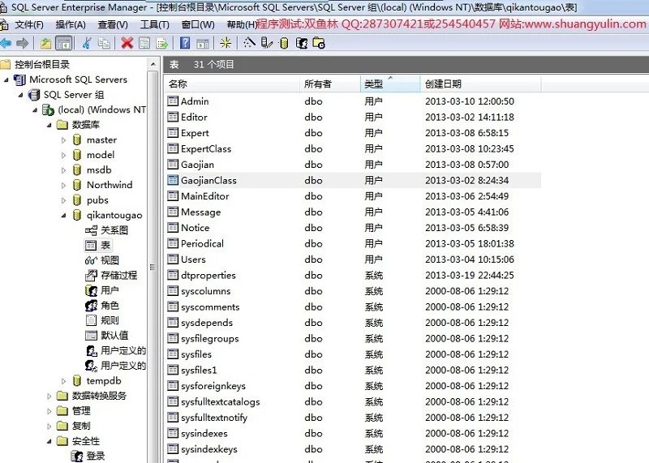Expand the 数据转换服务 folder node
Viewport: 649px width, 463px height.
click(x=49, y=396)
